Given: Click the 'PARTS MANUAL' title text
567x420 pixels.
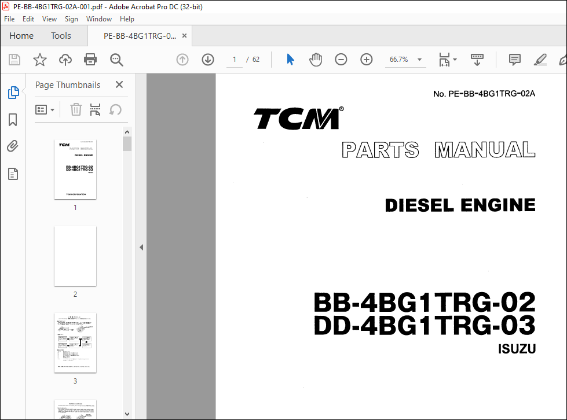Looking at the screenshot, I should 438,150.
